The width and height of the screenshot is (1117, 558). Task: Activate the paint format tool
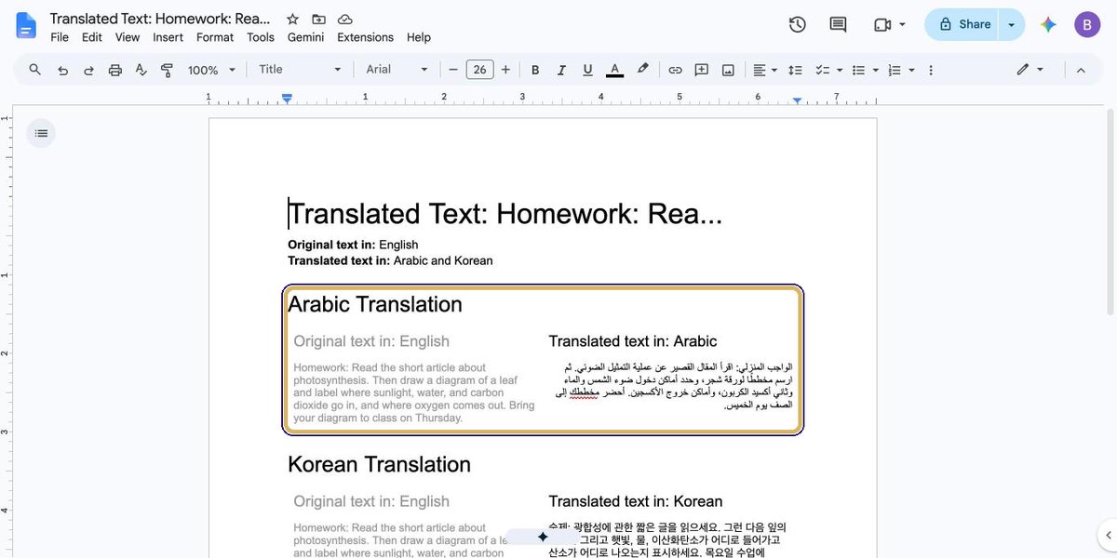coord(167,70)
